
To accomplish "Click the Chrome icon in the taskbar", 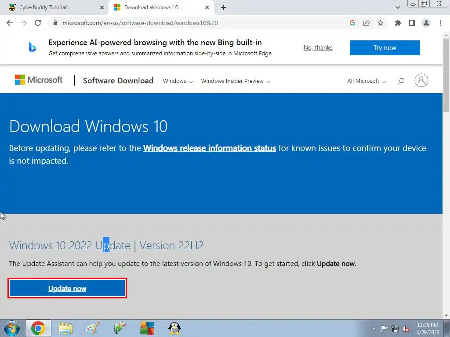I will tap(38, 328).
